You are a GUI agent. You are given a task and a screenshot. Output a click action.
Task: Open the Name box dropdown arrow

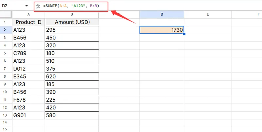tap(26, 6)
